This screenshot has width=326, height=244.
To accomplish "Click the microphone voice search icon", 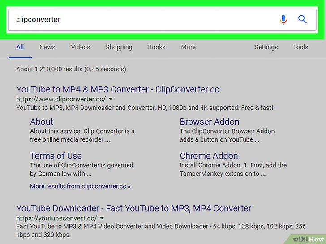I will tap(283, 20).
